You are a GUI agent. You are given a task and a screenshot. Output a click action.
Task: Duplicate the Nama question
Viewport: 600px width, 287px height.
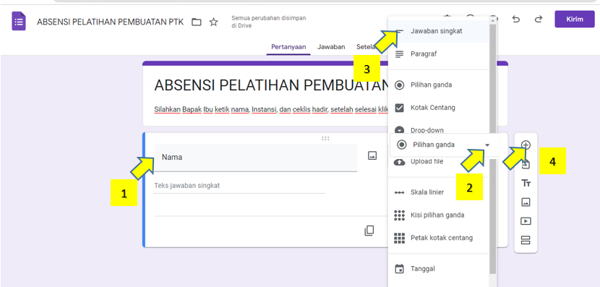369,231
